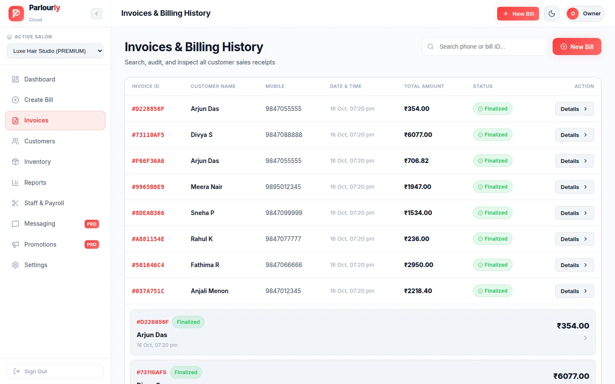Open the Create Bill menu item

point(56,100)
